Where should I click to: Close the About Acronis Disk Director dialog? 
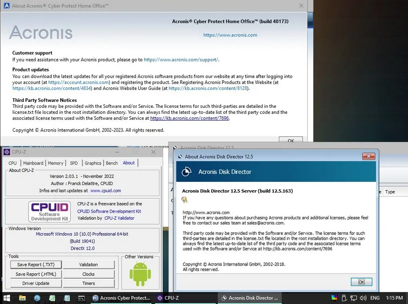click(368, 156)
